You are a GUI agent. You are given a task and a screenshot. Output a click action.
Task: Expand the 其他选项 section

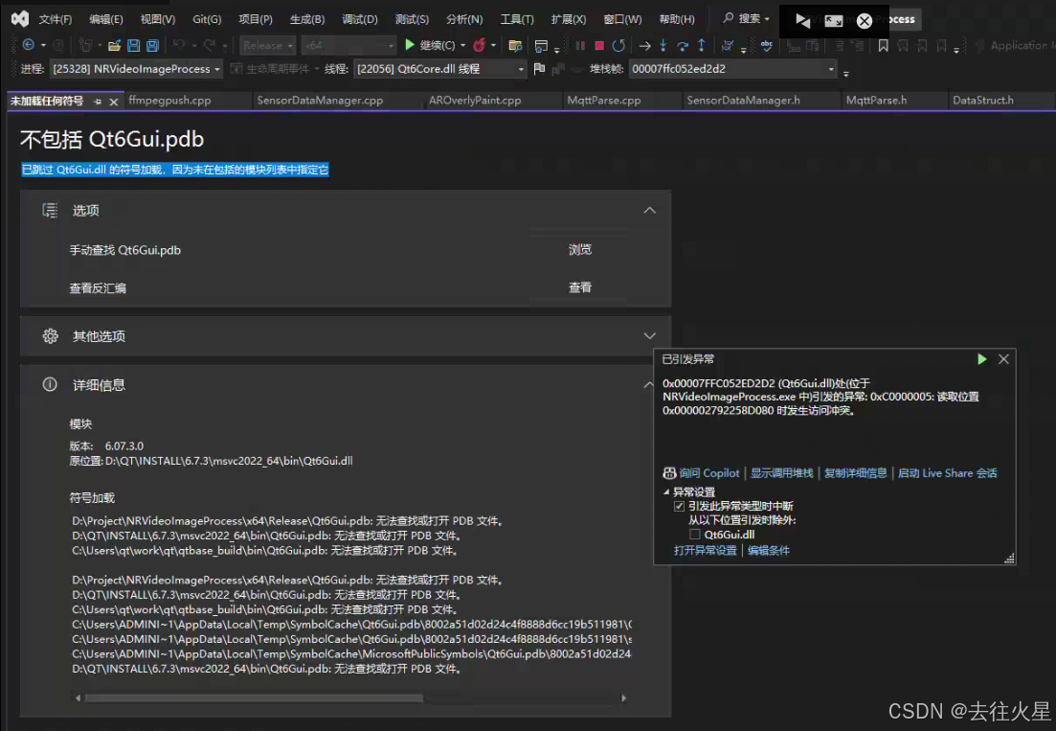(x=650, y=336)
